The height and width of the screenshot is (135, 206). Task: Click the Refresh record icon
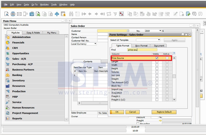pos(109,14)
